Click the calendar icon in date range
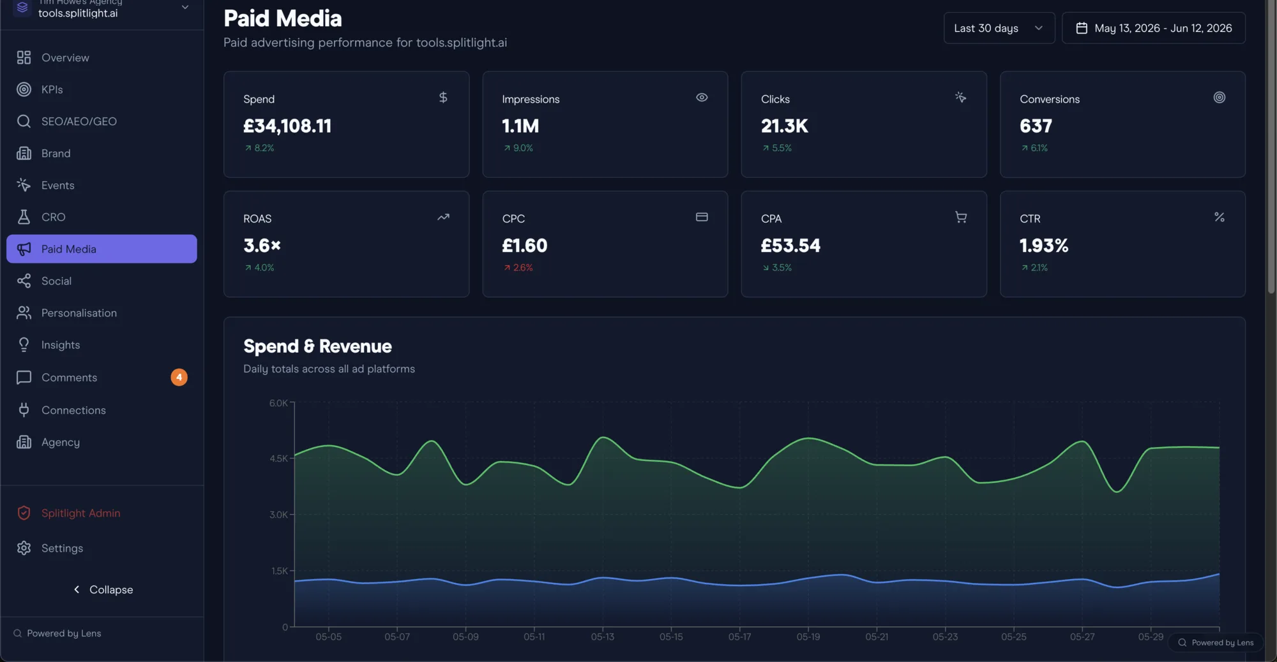The width and height of the screenshot is (1277, 662). click(1082, 28)
